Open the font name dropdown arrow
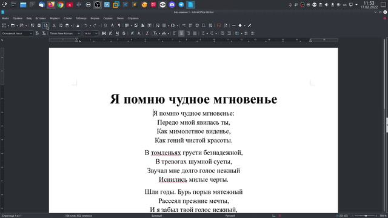 coord(79,33)
